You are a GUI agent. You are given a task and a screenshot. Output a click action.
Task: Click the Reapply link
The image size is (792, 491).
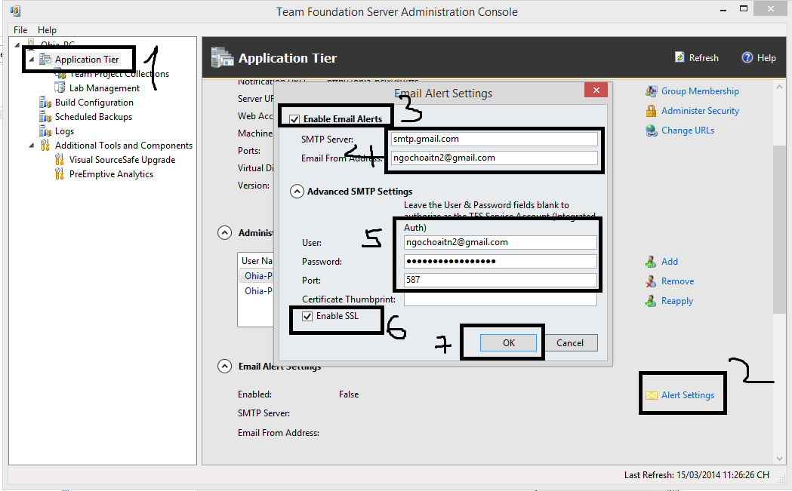point(676,301)
